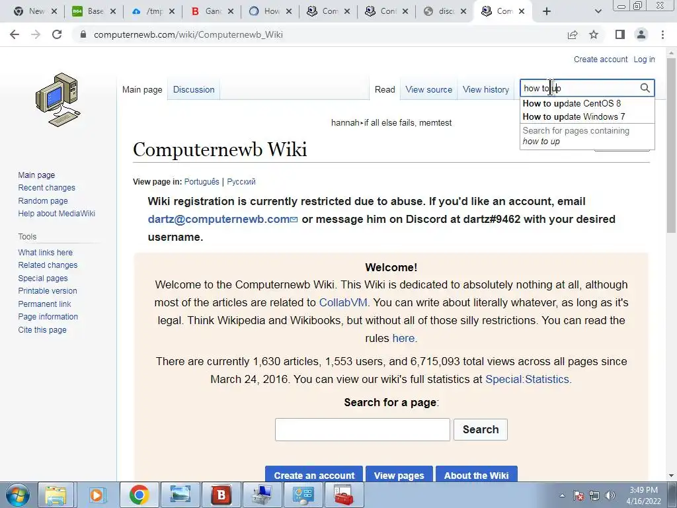Viewport: 677px width, 508px height.
Task: Select the Read tab
Action: (x=385, y=89)
